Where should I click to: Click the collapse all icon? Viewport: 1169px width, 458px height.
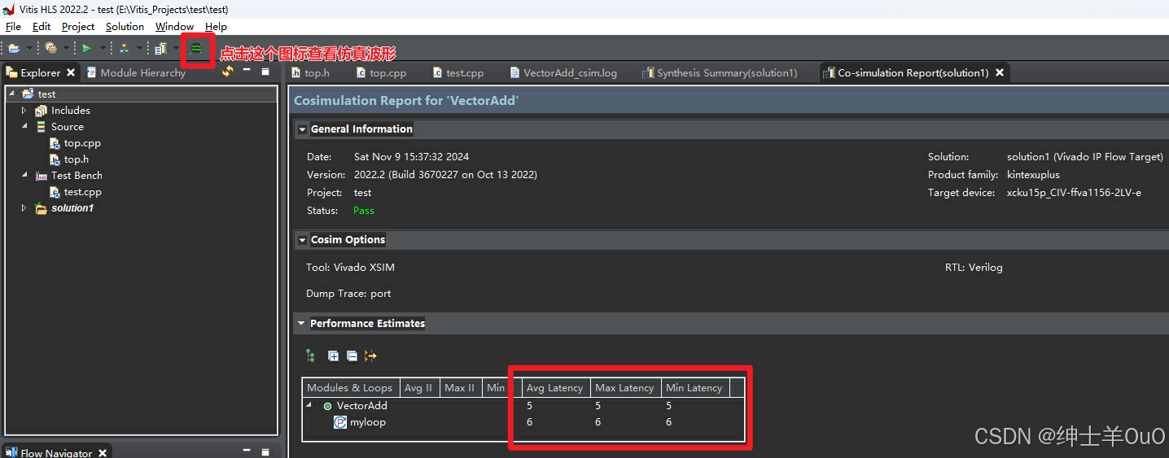352,355
